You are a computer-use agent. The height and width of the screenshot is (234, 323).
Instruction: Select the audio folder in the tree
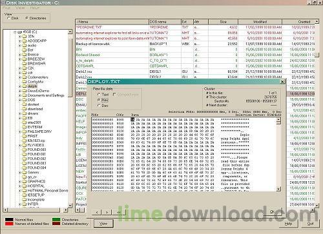(x=32, y=46)
